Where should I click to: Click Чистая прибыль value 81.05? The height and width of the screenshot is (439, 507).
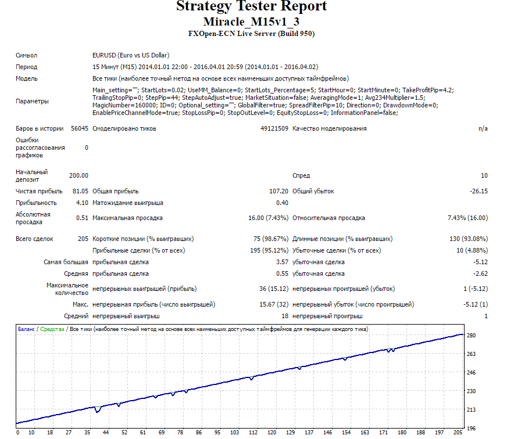(x=80, y=191)
